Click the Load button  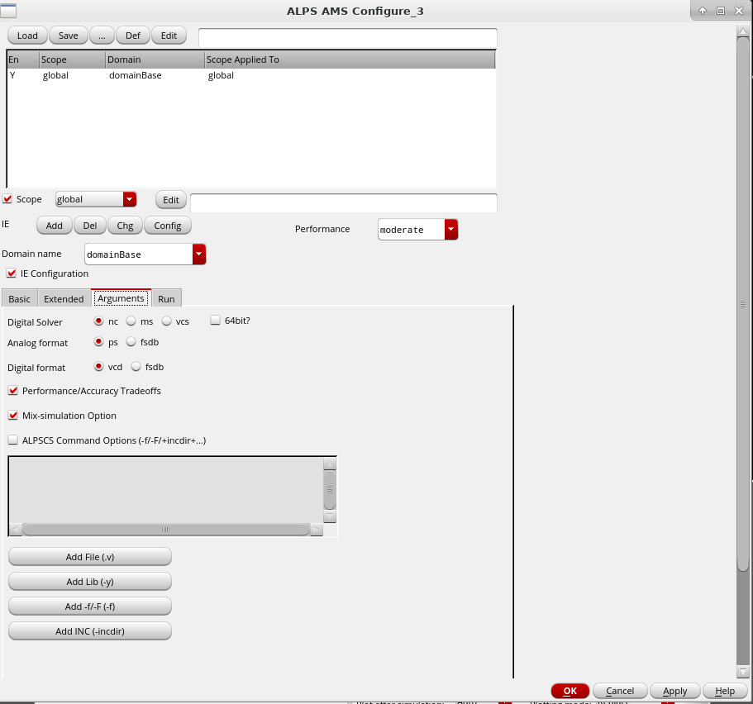click(x=27, y=36)
